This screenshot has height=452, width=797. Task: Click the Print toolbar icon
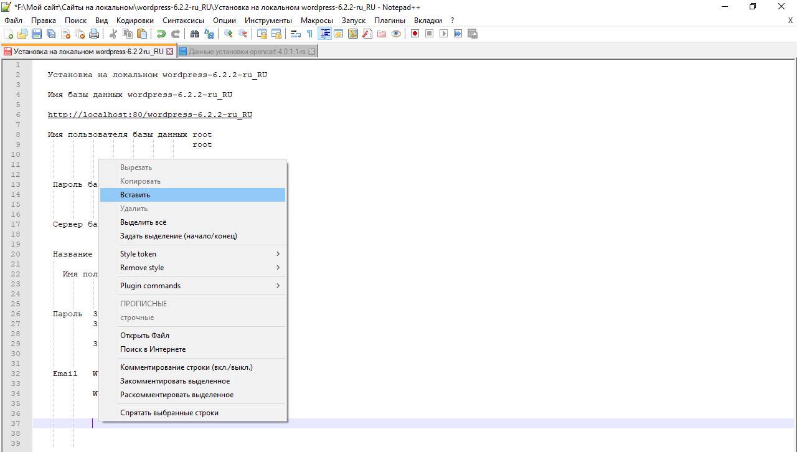pyautogui.click(x=93, y=34)
